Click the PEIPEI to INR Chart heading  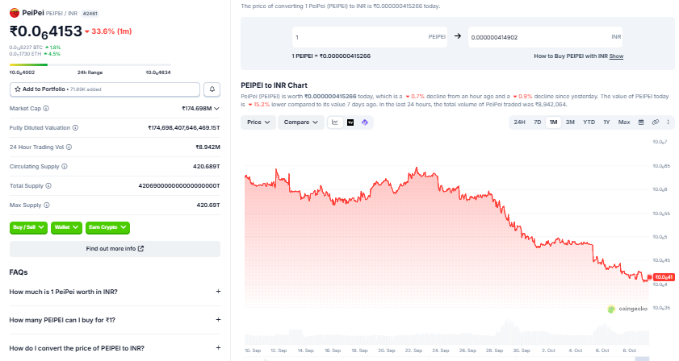(x=275, y=85)
